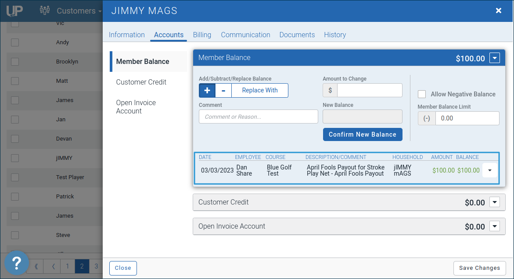The width and height of the screenshot is (514, 279).
Task: Open the Customers dropdown menu
Action: click(x=79, y=11)
